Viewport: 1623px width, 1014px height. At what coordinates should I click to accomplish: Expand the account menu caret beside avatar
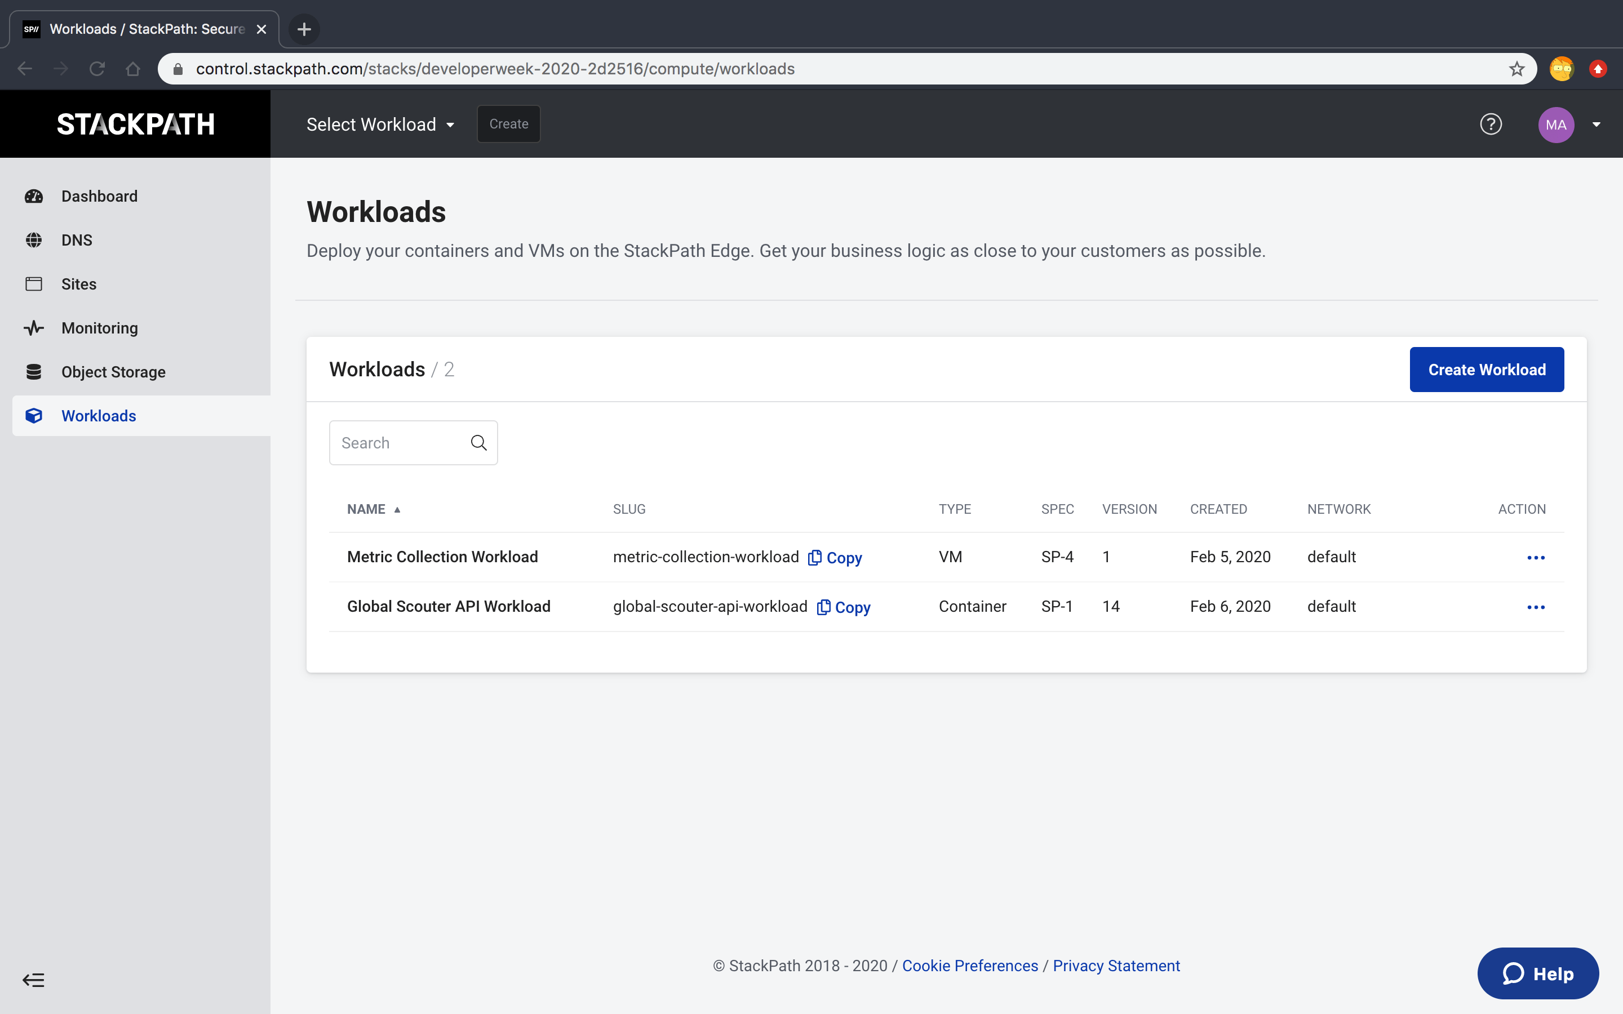tap(1596, 124)
